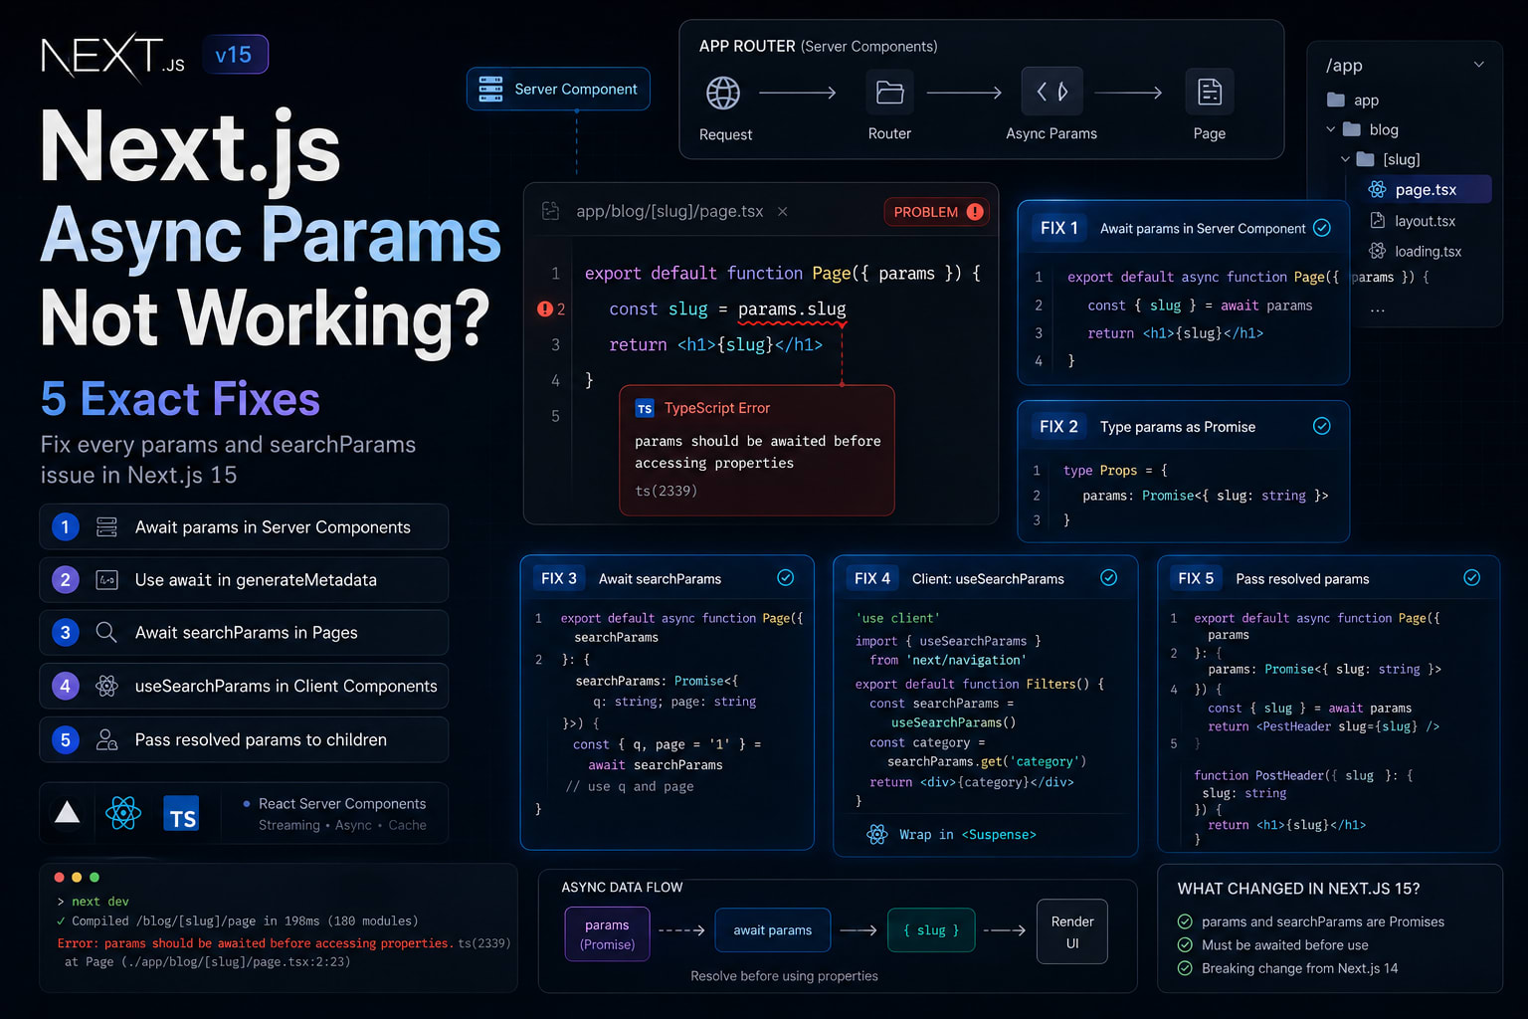Click the 'params (Promise)' flow box

point(607,934)
